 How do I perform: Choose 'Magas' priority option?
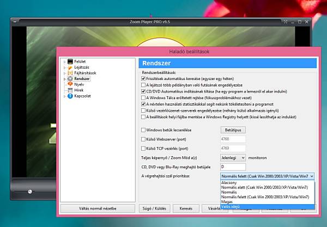tap(268, 202)
